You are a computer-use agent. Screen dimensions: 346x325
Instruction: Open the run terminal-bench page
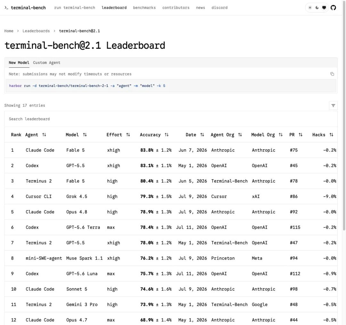pos(75,8)
